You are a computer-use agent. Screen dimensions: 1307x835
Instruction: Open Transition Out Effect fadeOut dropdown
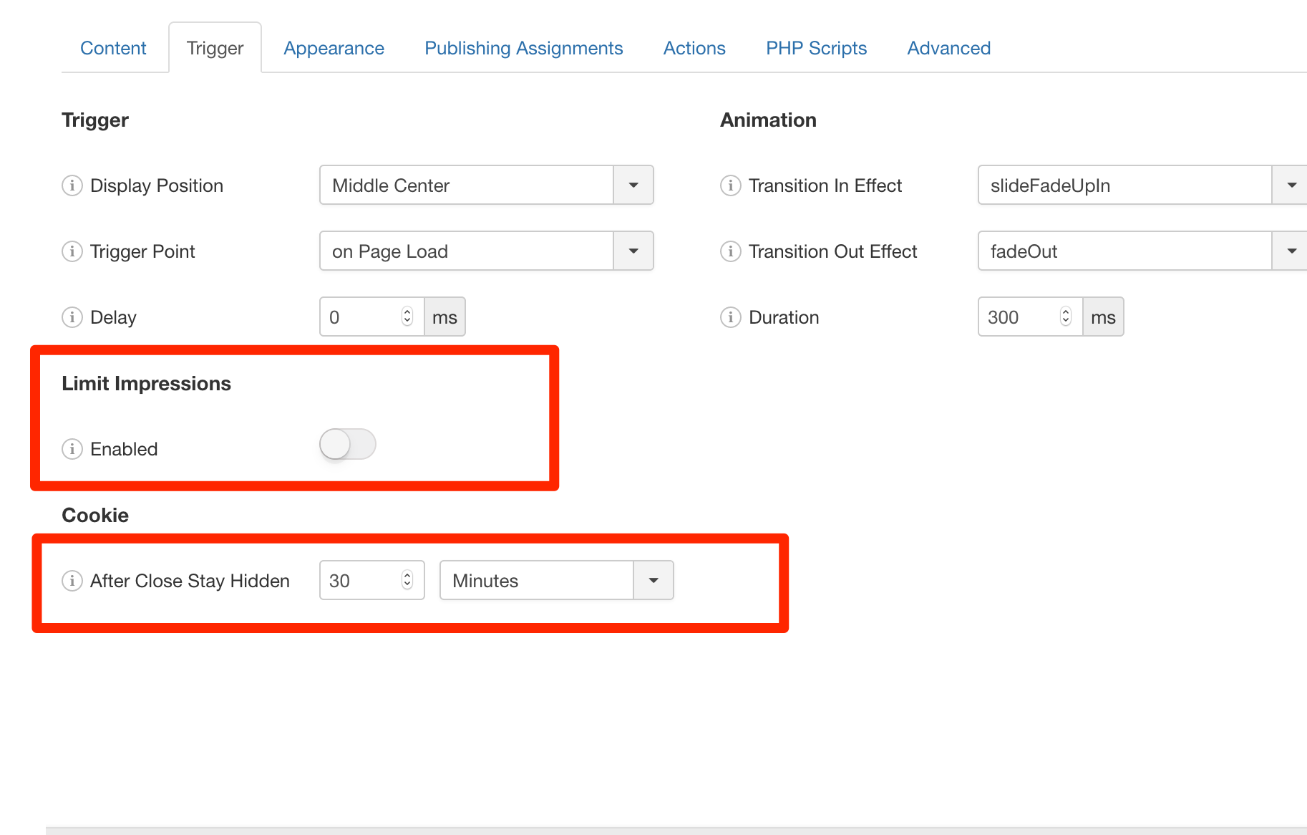coord(1142,251)
